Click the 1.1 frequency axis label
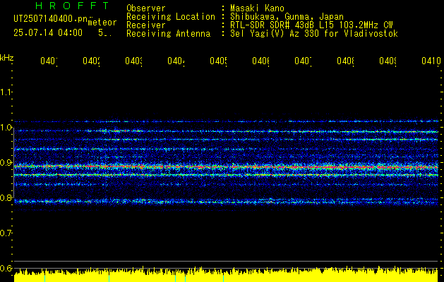 coord(6,92)
